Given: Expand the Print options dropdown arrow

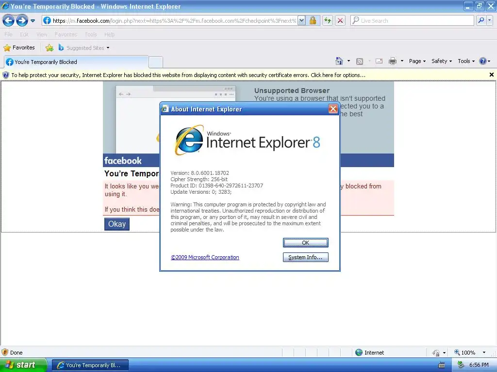Looking at the screenshot, I should point(402,61).
